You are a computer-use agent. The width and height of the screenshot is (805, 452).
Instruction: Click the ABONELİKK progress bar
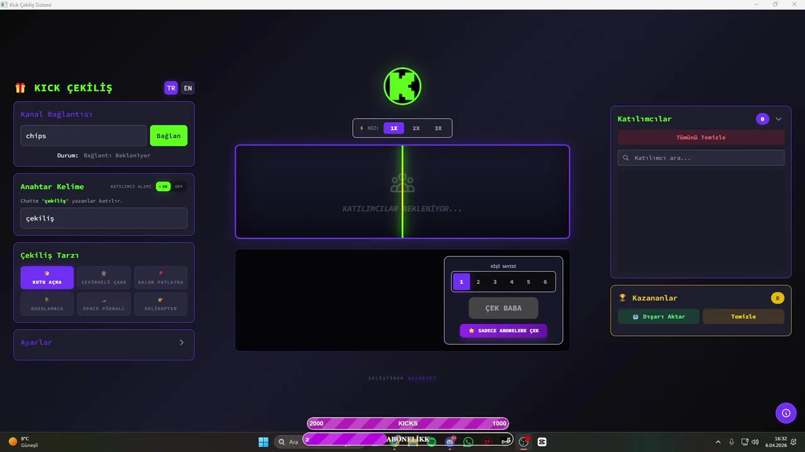(x=408, y=439)
